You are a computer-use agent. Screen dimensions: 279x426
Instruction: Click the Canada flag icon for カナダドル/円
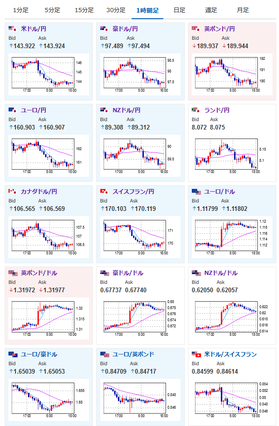pos(13,191)
